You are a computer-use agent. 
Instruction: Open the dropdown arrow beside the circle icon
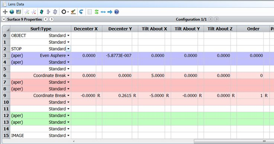(x=68, y=12)
